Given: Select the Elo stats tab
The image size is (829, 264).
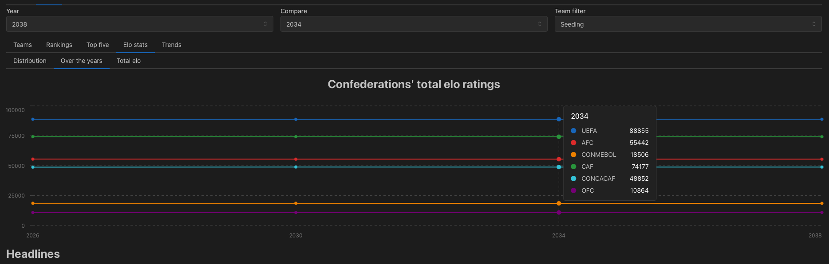Looking at the screenshot, I should 135,45.
